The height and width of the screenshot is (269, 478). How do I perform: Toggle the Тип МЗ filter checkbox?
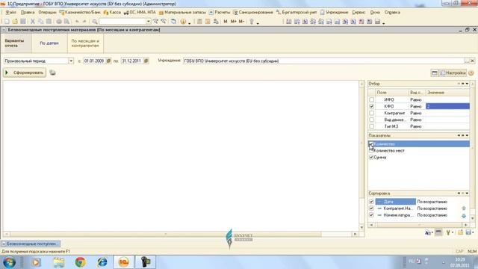(x=371, y=126)
